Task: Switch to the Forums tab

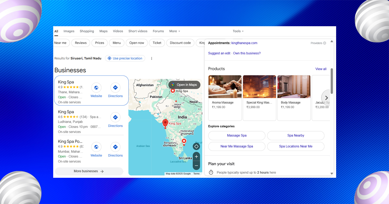Action: click(x=158, y=31)
